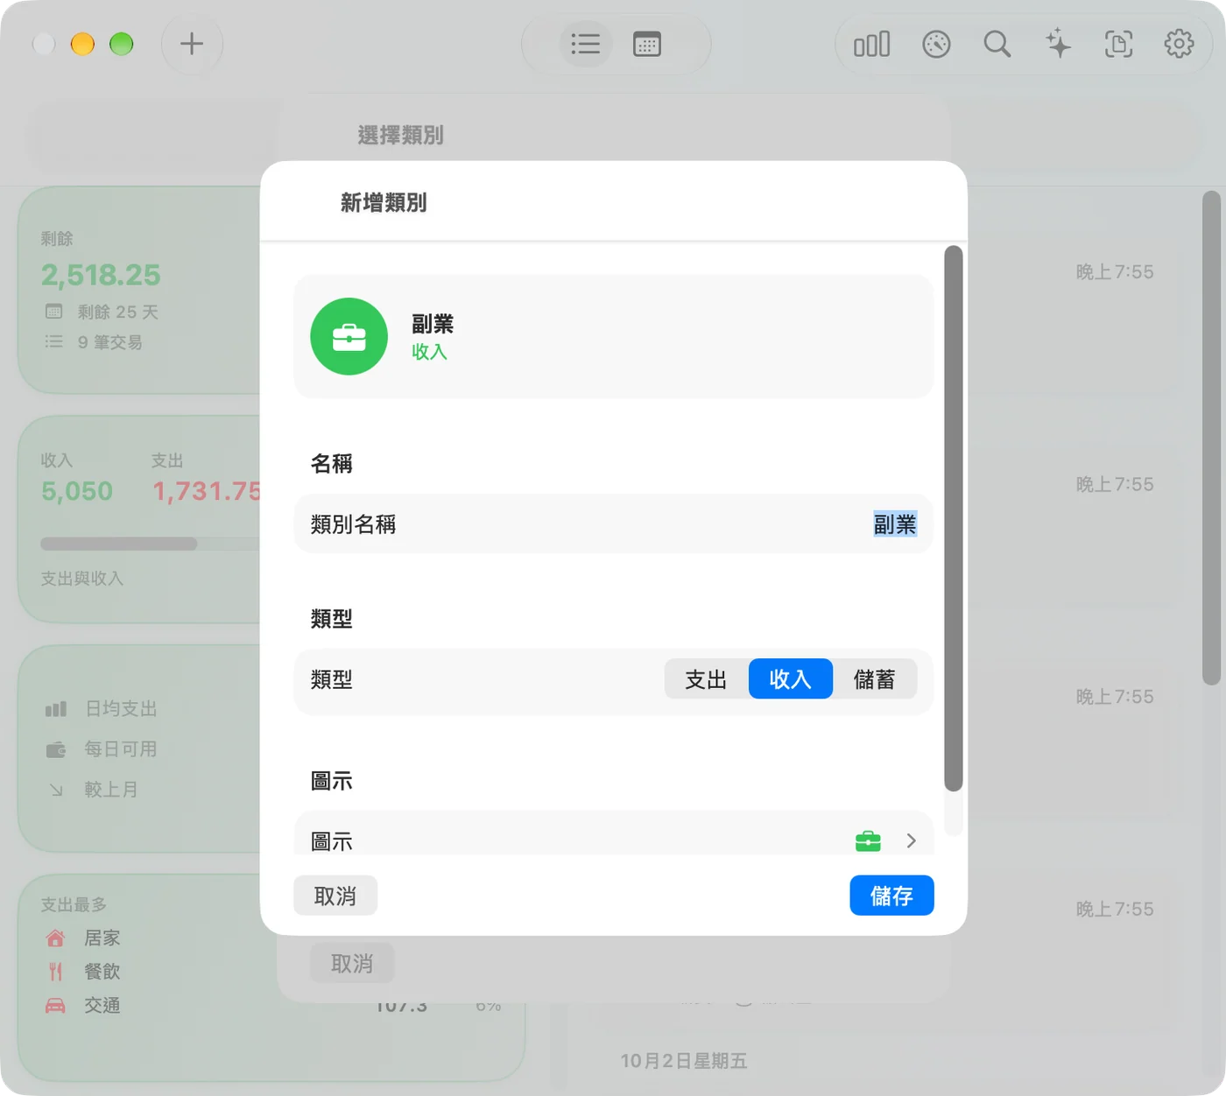Click the green briefcase category preview icon
This screenshot has height=1096, width=1226.
(349, 336)
